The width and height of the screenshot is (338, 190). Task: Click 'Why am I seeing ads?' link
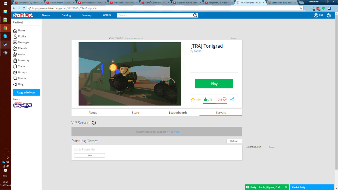134,39
